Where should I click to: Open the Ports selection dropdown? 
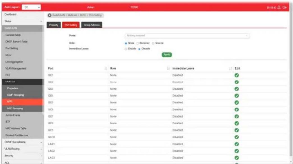187,35
